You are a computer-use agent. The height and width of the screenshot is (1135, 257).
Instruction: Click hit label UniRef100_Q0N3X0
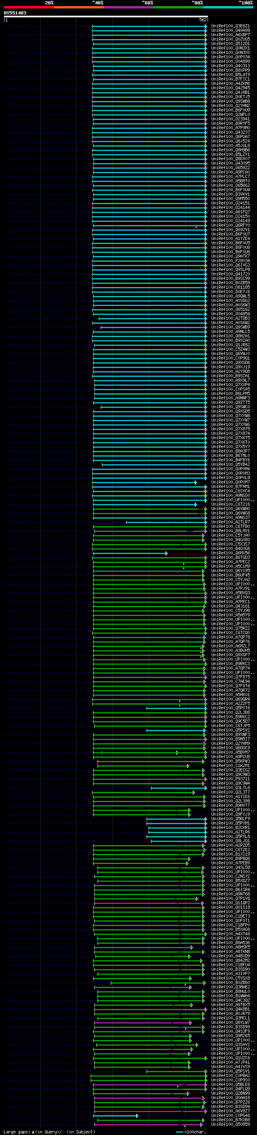[230, 52]
